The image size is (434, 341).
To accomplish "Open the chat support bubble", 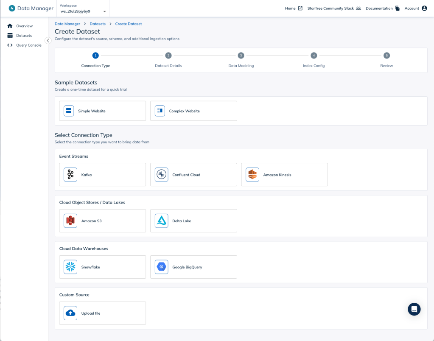I will 414,309.
